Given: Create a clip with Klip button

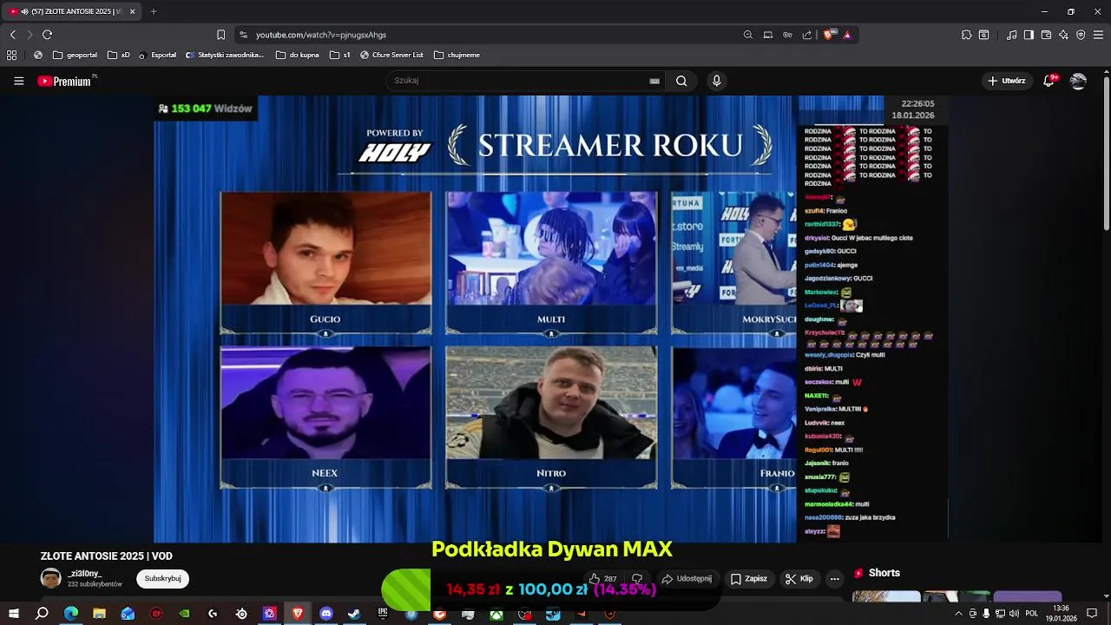Looking at the screenshot, I should 799,579.
